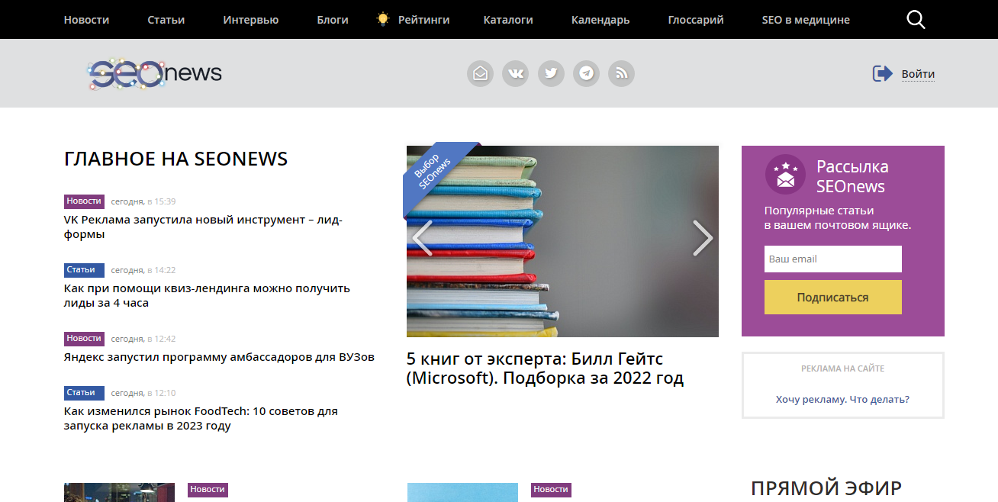
Task: Click the ГЛАВНОЕ НА SEONEWS heading
Action: (x=176, y=159)
